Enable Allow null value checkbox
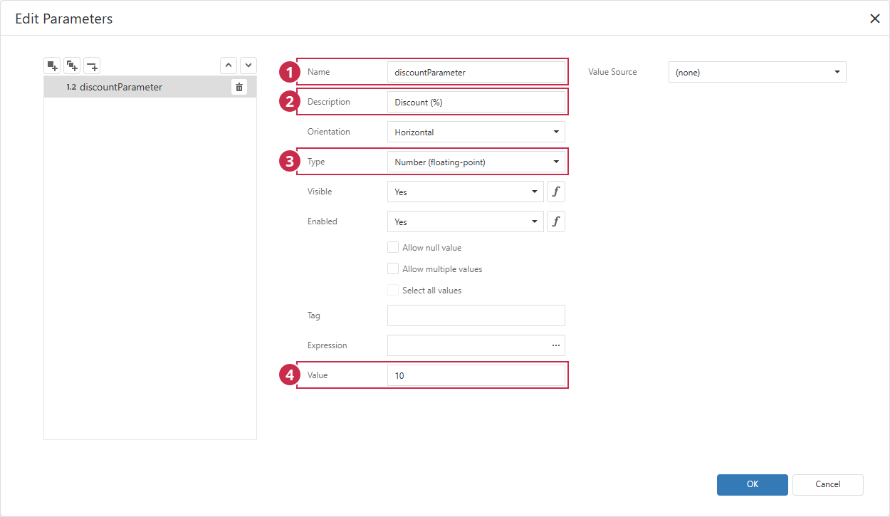This screenshot has width=890, height=517. pos(393,247)
